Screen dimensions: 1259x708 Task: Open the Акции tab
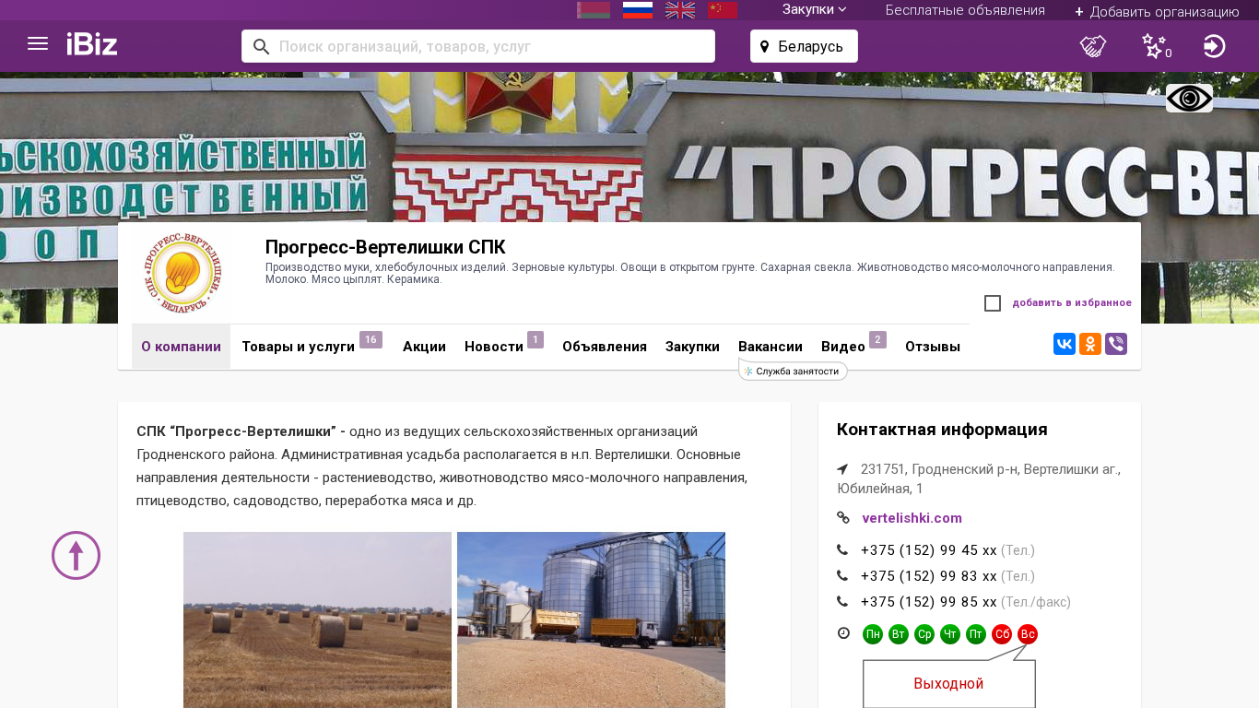pos(424,347)
